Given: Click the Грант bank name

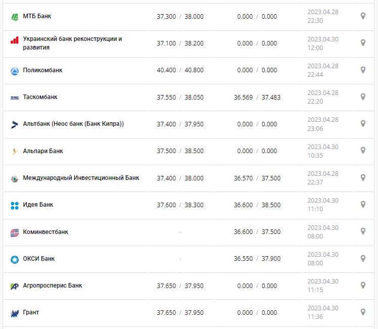Looking at the screenshot, I should (x=31, y=312).
